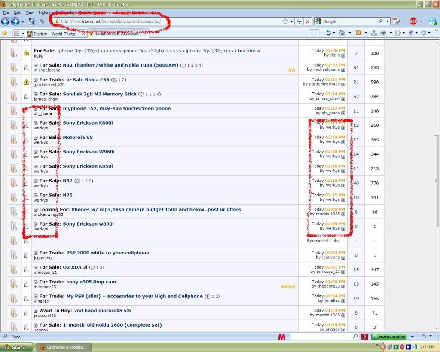Click the zoom magnifier icon at status bar right
The image size is (440, 352).
tap(424, 336)
